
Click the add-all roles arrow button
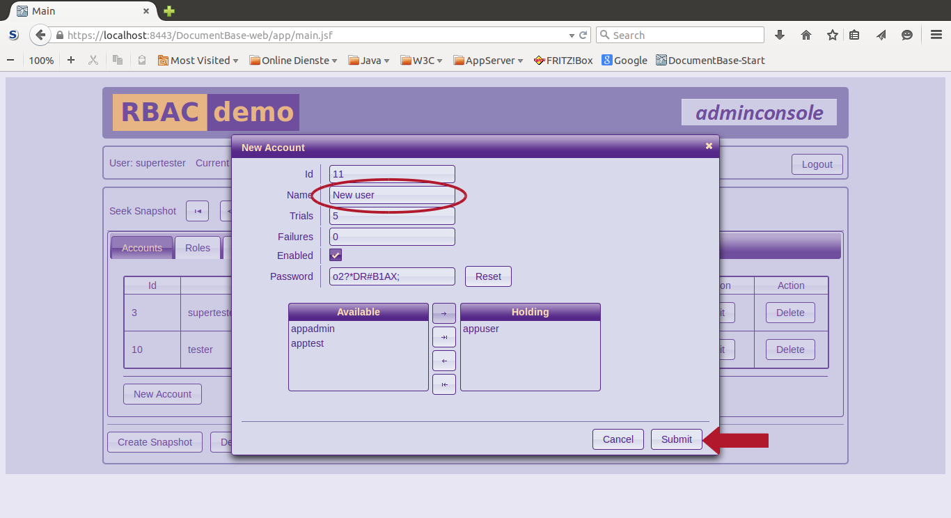(x=443, y=337)
